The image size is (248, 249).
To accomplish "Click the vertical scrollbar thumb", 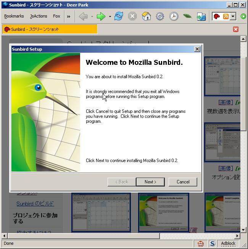I will [243, 94].
